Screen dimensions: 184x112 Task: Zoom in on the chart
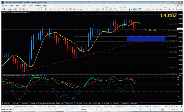[112, 9]
